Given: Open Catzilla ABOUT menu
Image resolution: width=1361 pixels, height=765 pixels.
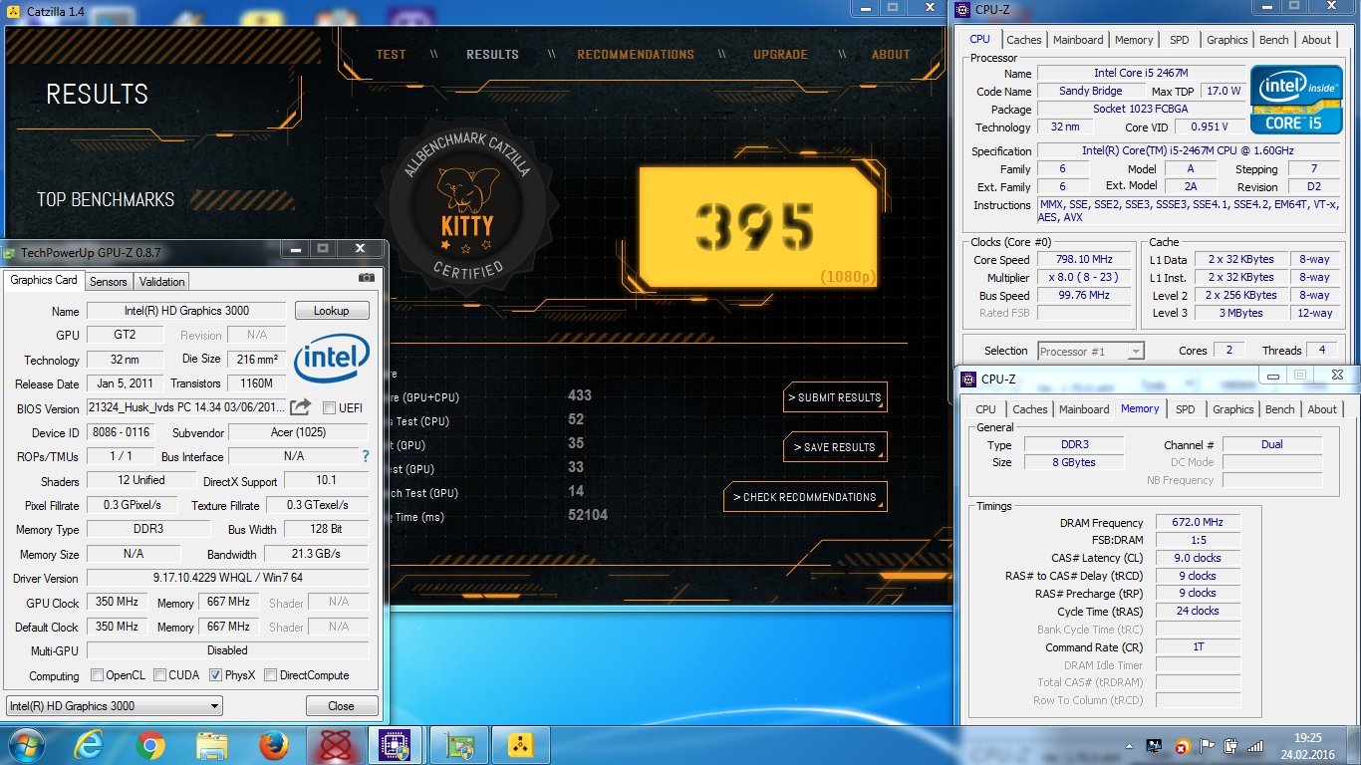Looking at the screenshot, I should tap(891, 55).
